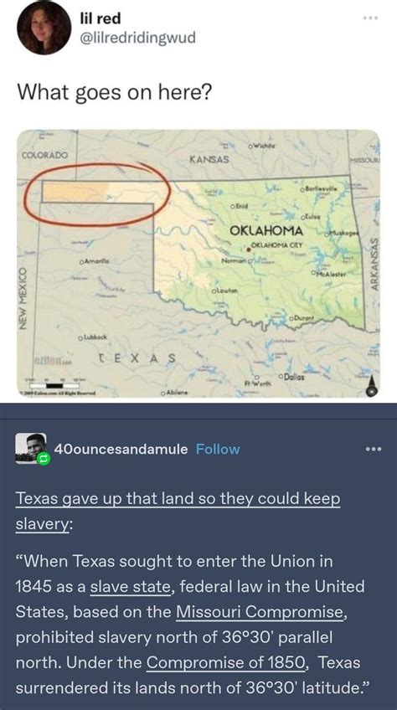Image resolution: width=397 pixels, height=710 pixels.
Task: Open lil red's profile picture
Action: coord(44,28)
